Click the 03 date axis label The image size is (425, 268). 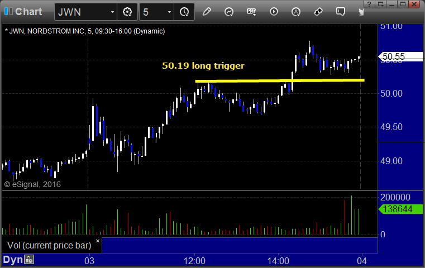pos(89,261)
